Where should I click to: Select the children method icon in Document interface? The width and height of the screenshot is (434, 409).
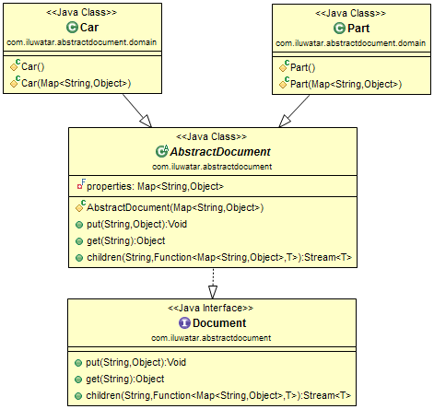[78, 396]
